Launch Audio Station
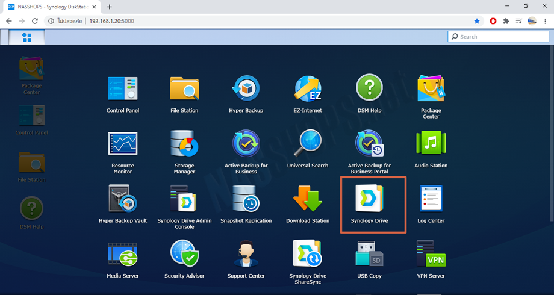This screenshot has width=554, height=295. coord(431,149)
